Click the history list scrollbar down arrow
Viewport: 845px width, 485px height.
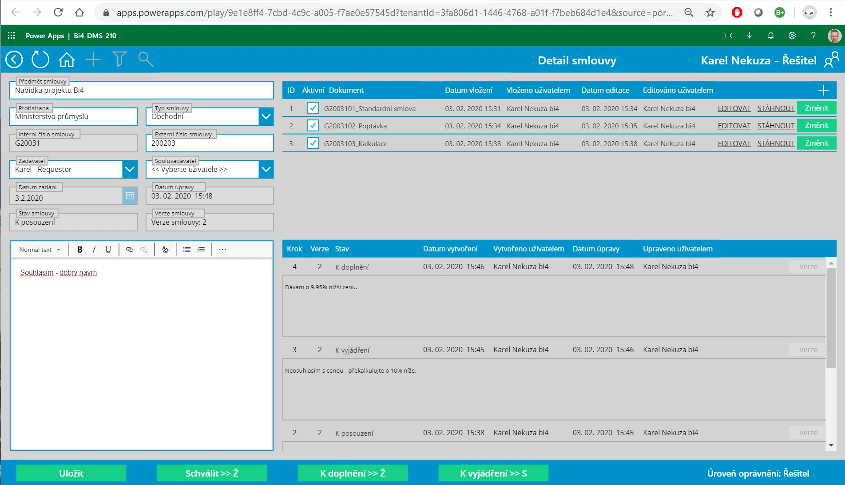pos(831,445)
